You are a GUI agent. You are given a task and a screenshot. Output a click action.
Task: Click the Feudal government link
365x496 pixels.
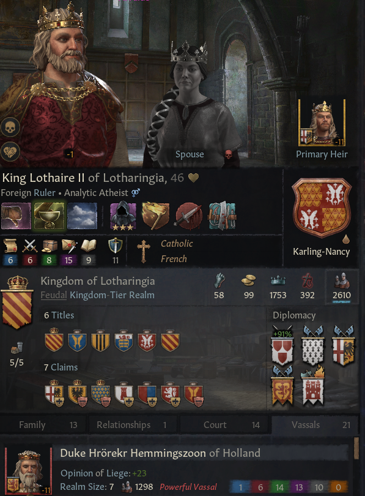point(53,295)
